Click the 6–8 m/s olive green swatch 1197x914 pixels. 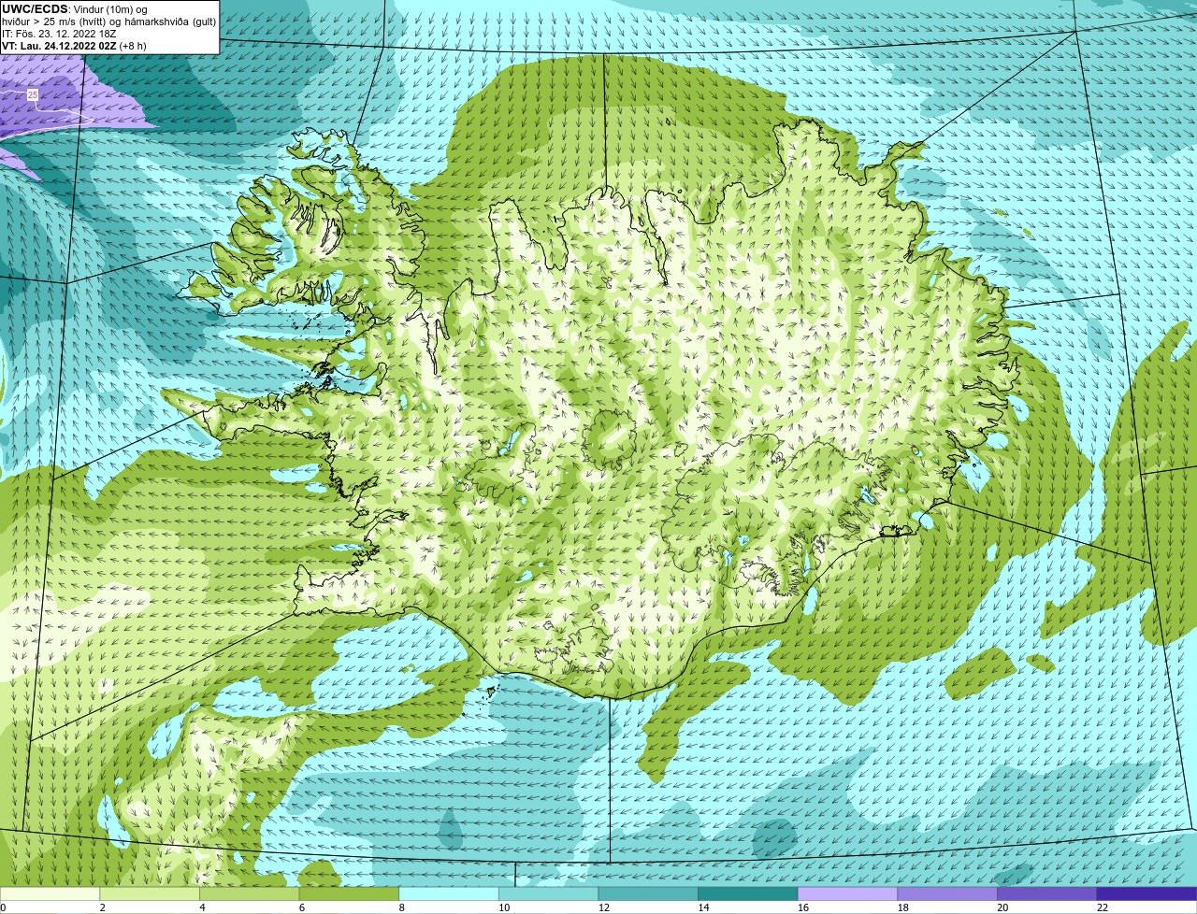pyautogui.click(x=349, y=893)
